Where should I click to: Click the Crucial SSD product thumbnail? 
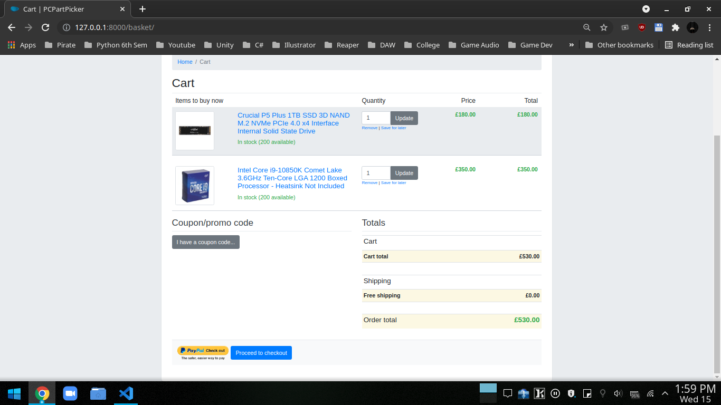click(x=195, y=131)
